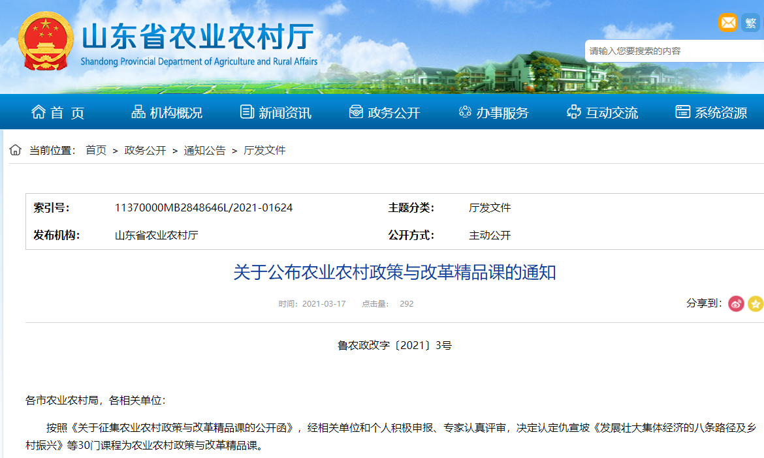Screen dimensions: 764x458
Task: Go to 通知公告 breadcrumb
Action: click(x=204, y=150)
